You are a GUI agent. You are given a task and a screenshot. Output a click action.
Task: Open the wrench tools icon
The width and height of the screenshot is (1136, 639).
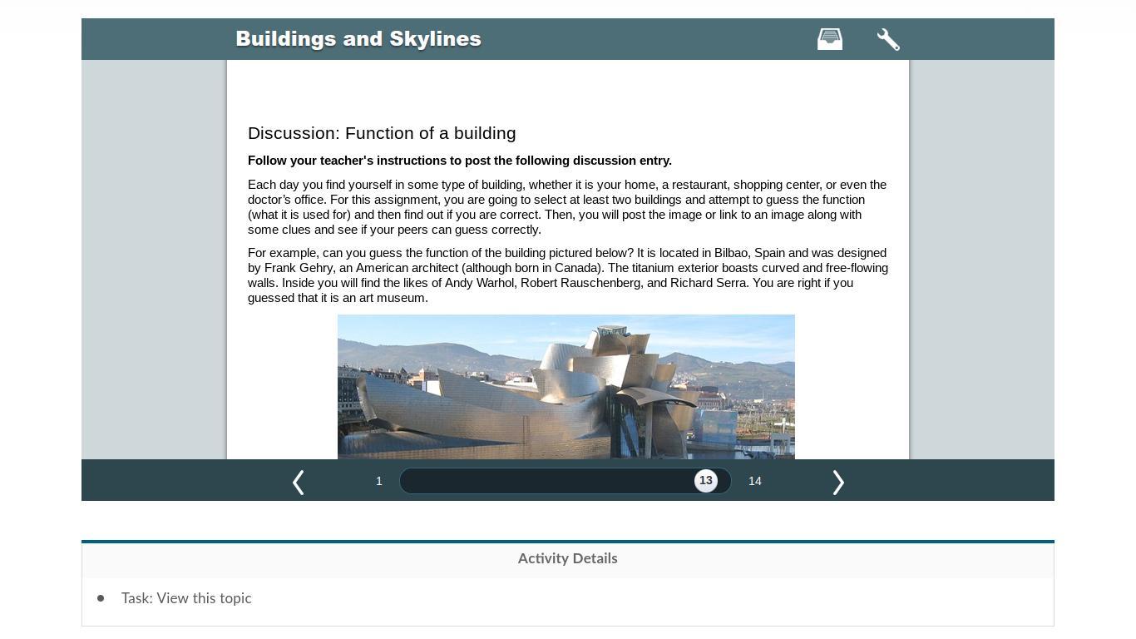pos(888,39)
